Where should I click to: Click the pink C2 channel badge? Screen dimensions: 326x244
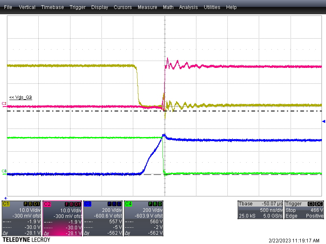[x=47, y=204]
